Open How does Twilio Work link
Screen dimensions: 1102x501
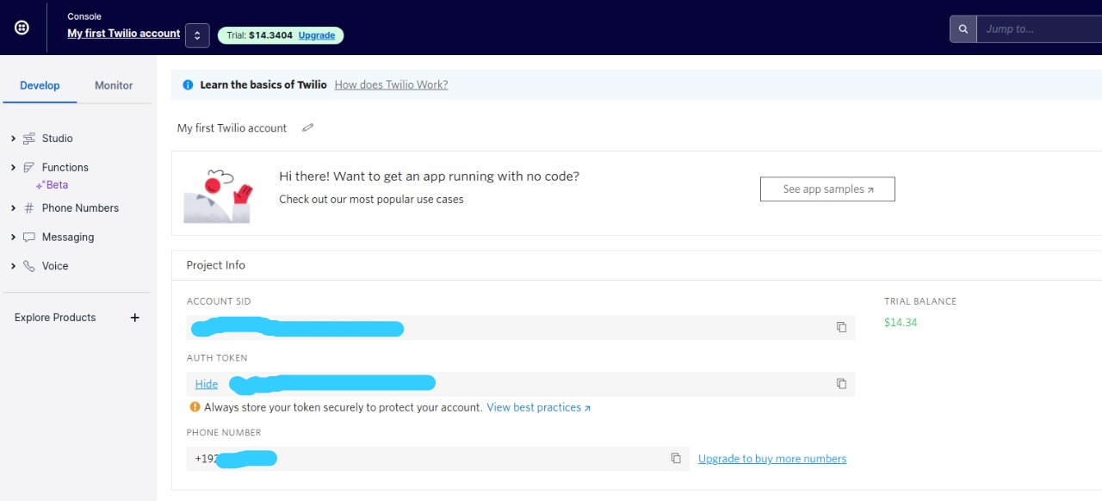391,85
